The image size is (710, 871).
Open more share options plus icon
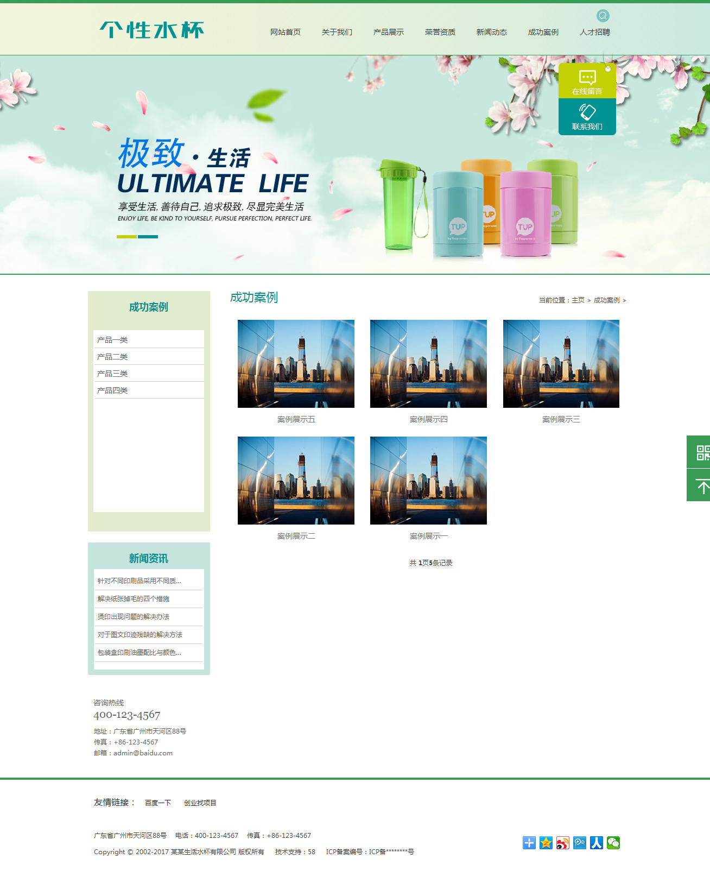coord(529,843)
